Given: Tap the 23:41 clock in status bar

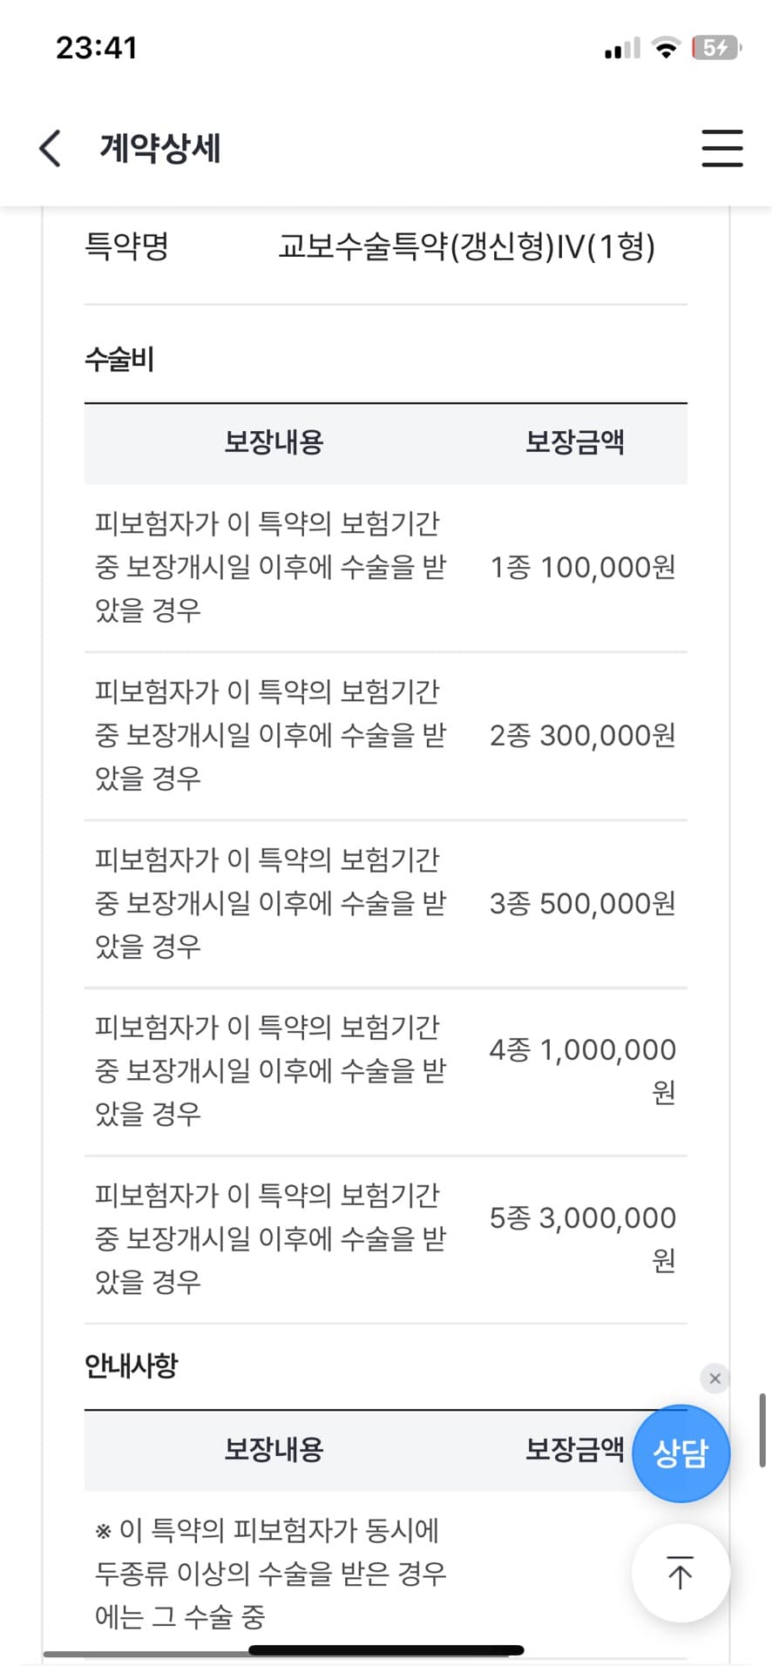Looking at the screenshot, I should 97,48.
